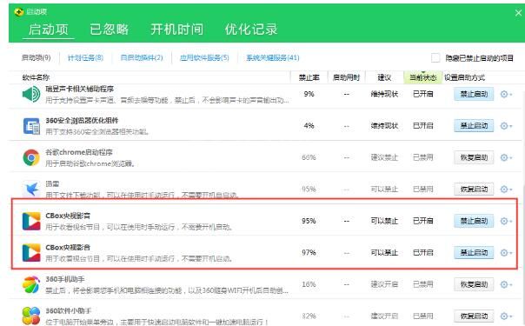Click 禁止启动 for 360安全浏览器优化组件

(474, 126)
